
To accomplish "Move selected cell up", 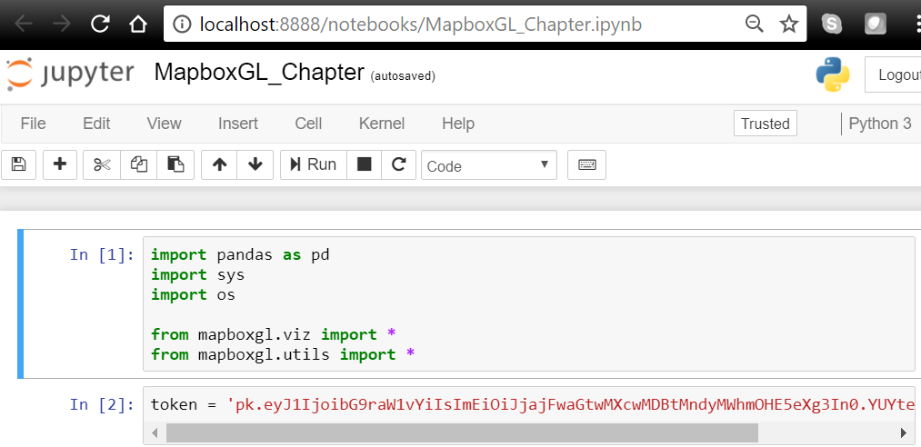I will click(219, 164).
